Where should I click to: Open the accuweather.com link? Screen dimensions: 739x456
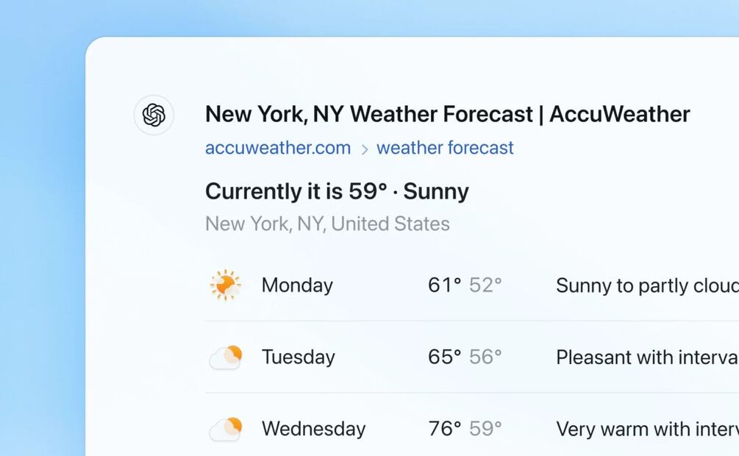pyautogui.click(x=278, y=148)
